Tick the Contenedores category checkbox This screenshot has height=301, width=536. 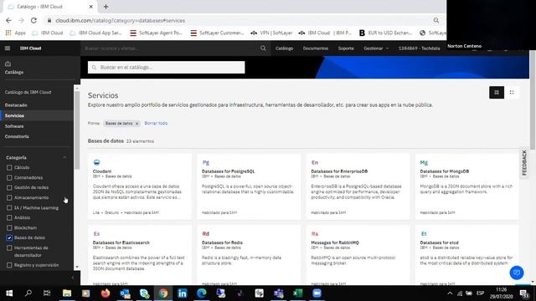[x=9, y=178]
